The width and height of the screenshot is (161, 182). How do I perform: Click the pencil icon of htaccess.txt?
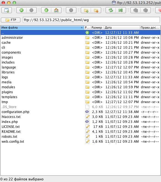click(x=87, y=117)
